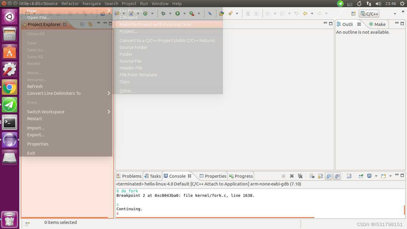Switch to the Problems tab
Viewport: 407px width, 229px height.
click(x=131, y=176)
